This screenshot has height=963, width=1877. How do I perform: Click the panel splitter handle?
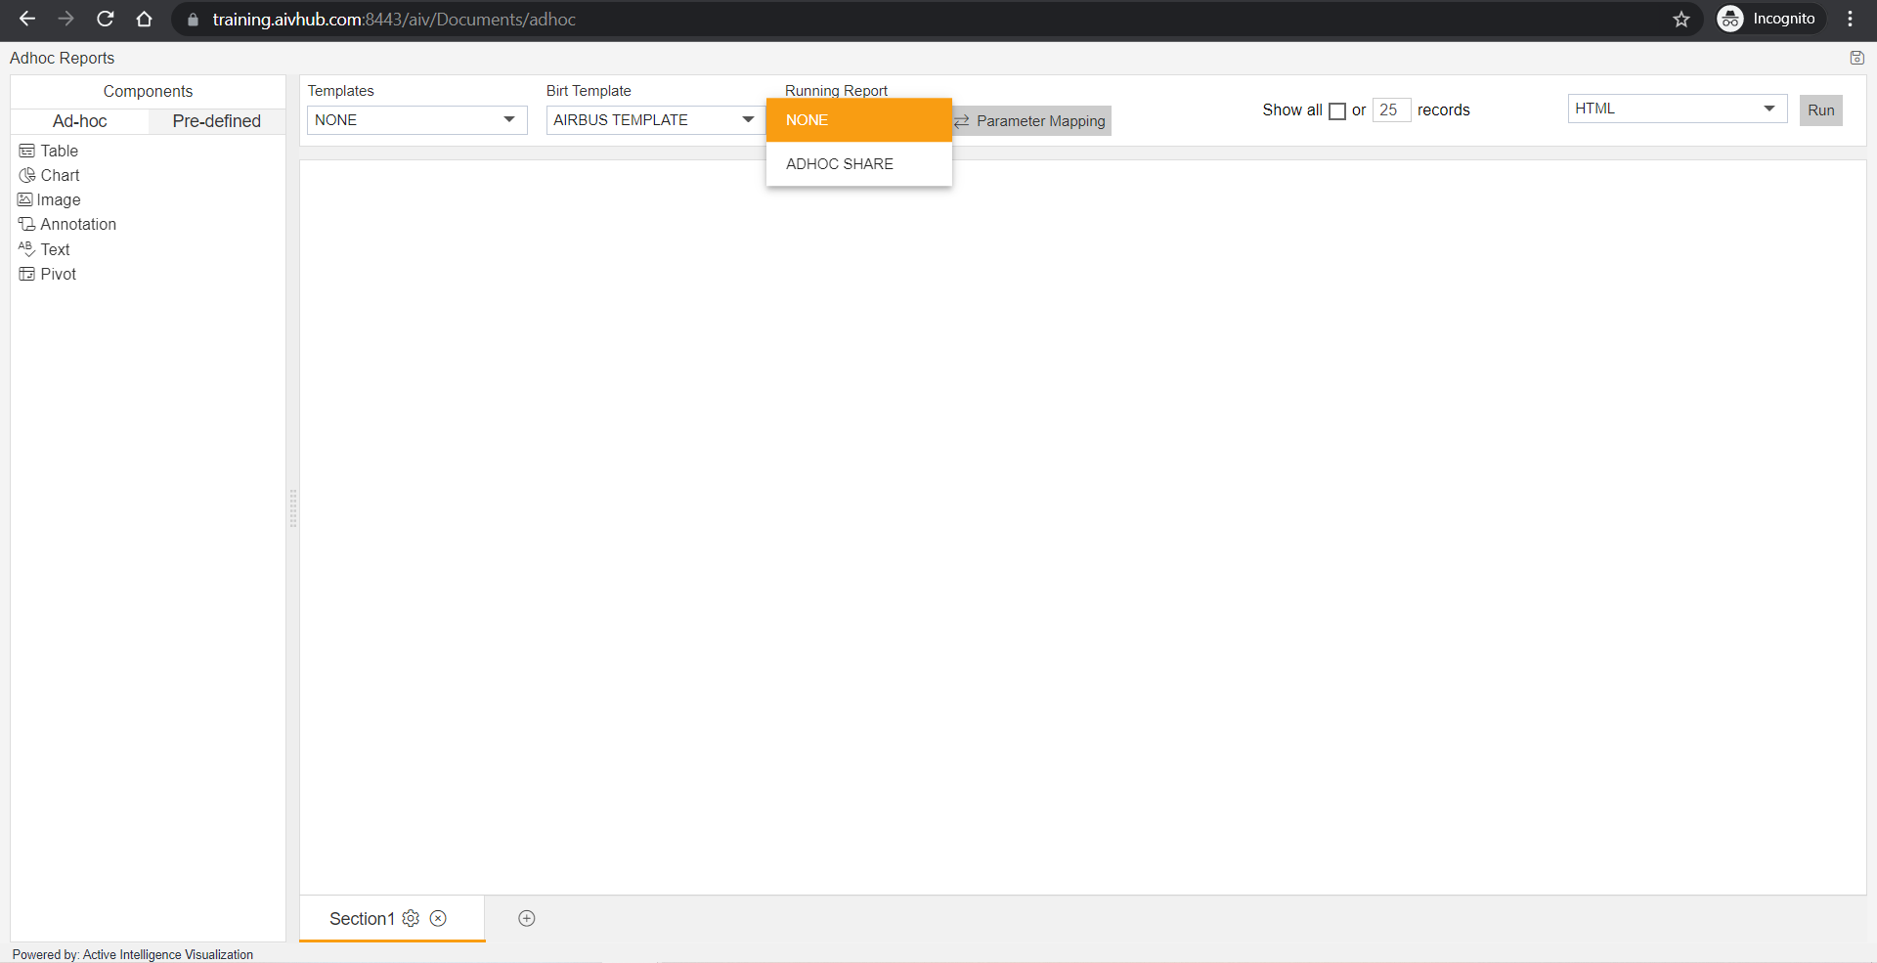click(x=292, y=508)
